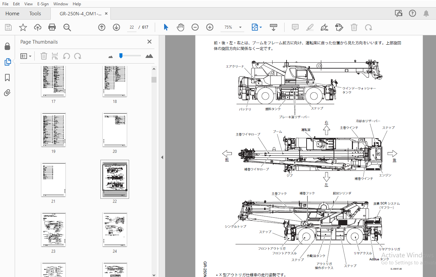Rotate pages clockwise in thumbnails panel
Viewport: 436px width, 277px height.
(78, 56)
